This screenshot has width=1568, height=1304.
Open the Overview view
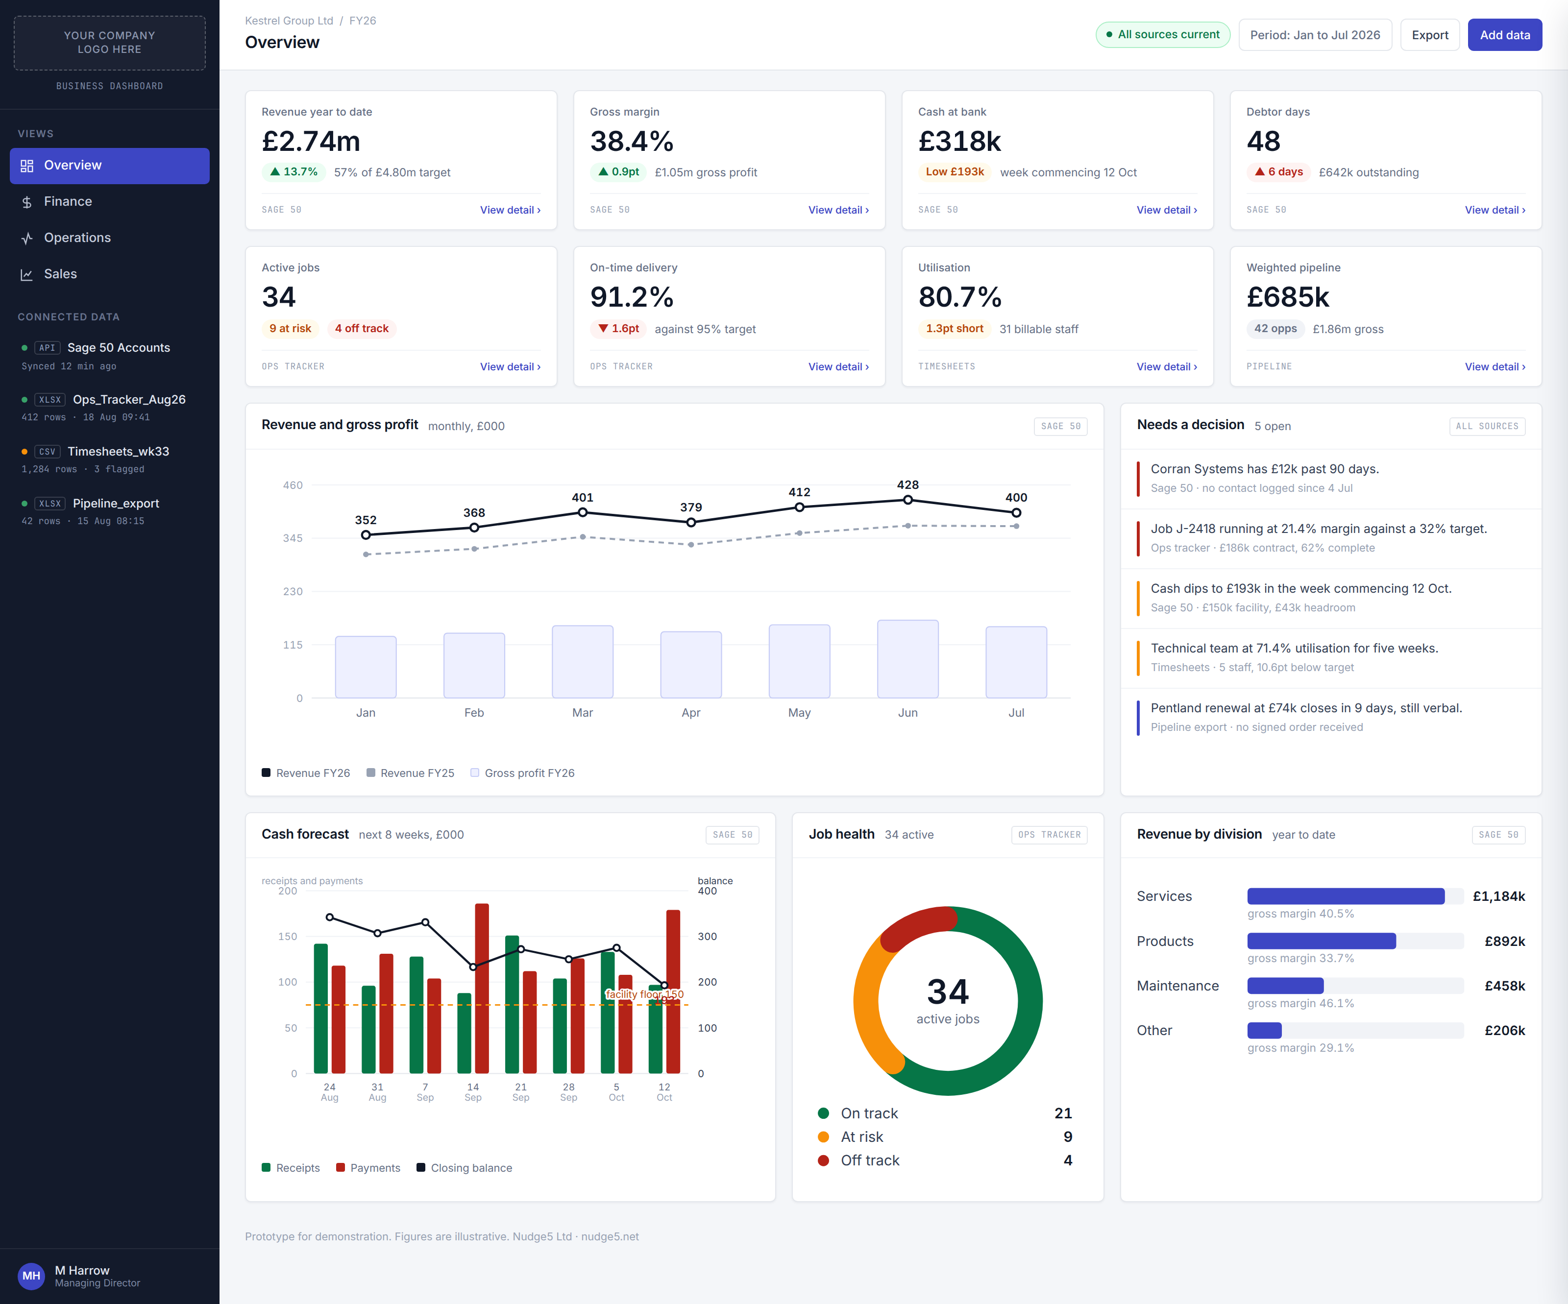point(110,166)
